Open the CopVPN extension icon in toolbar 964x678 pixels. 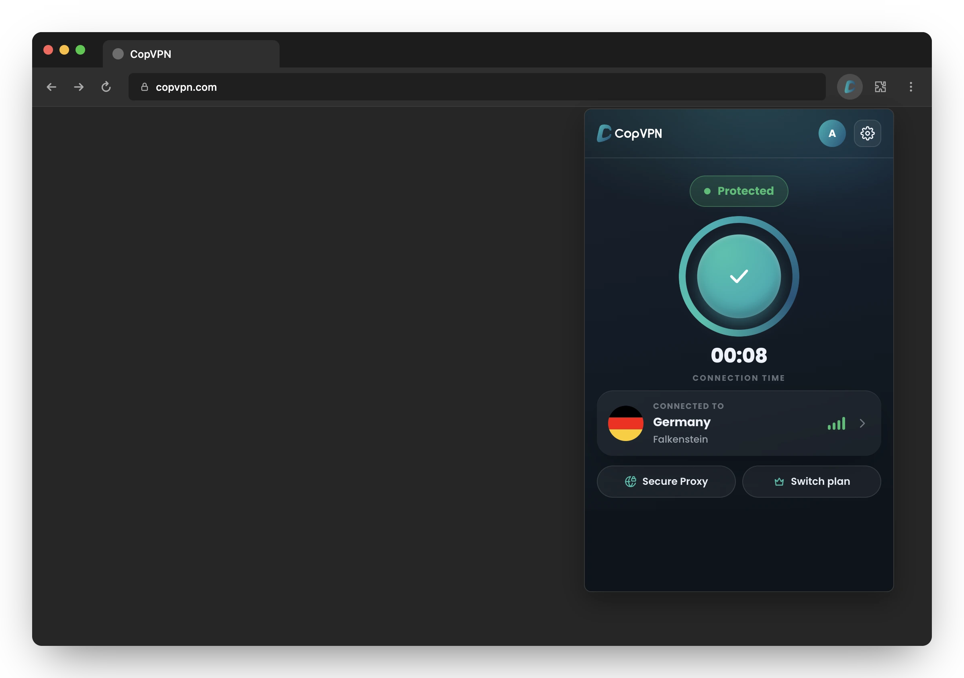850,87
